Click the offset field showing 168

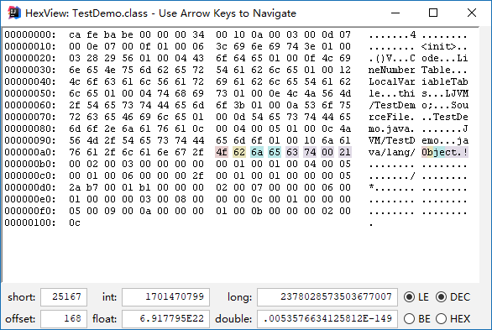pyautogui.click(x=64, y=319)
